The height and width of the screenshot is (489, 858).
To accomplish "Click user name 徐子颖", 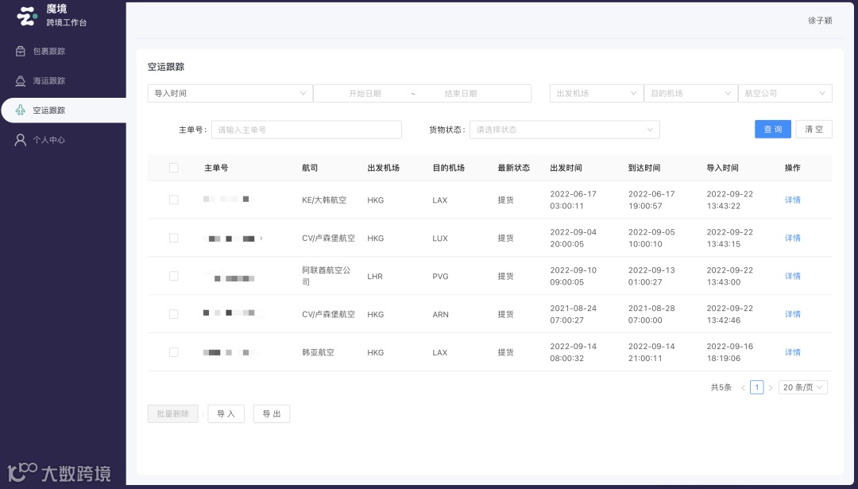I will pyautogui.click(x=820, y=20).
